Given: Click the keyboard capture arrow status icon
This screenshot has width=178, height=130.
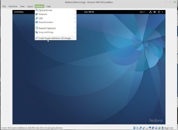Looking at the screenshot, I should 162,128.
